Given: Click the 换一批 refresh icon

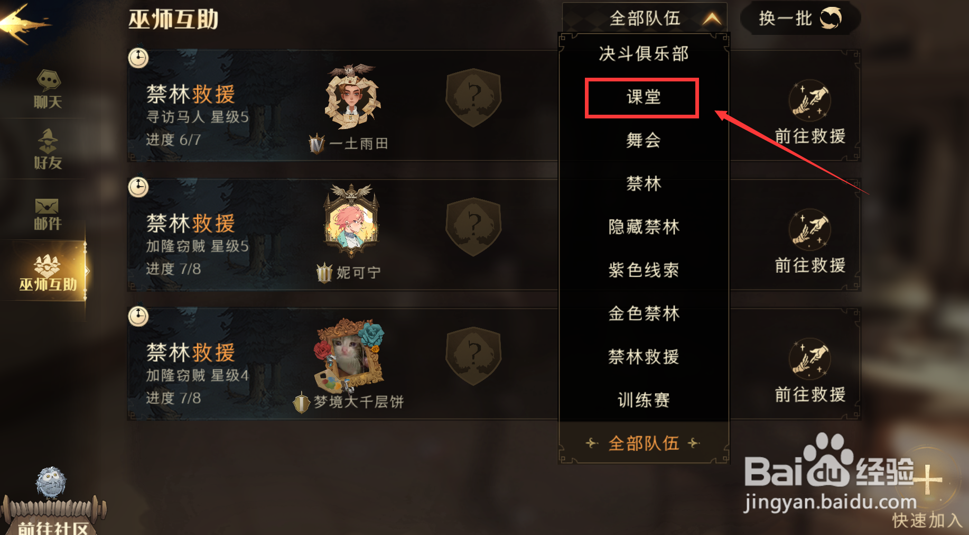Looking at the screenshot, I should click(x=831, y=18).
